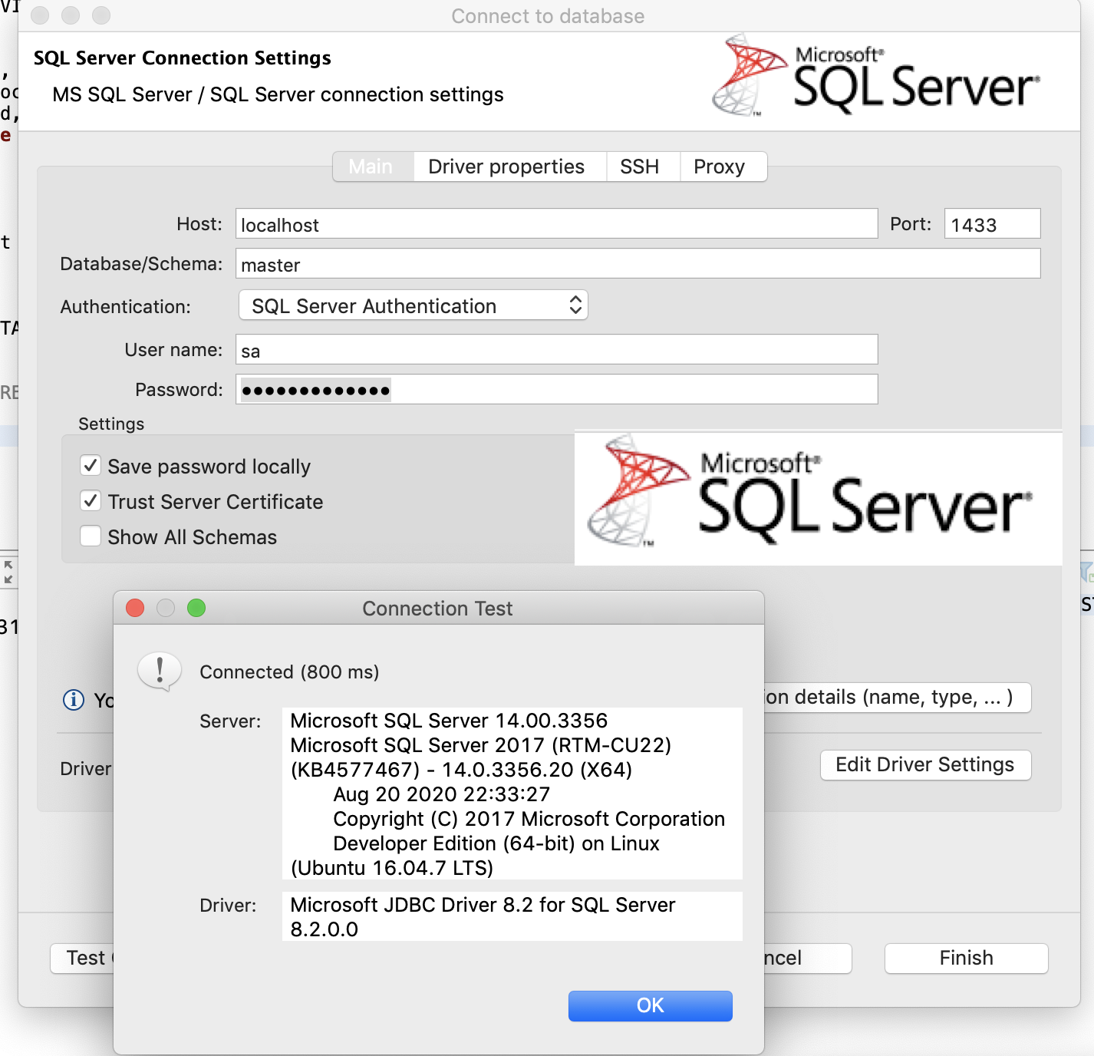Click OK to dismiss the Connection Test result
This screenshot has height=1056, width=1094.
click(649, 1005)
